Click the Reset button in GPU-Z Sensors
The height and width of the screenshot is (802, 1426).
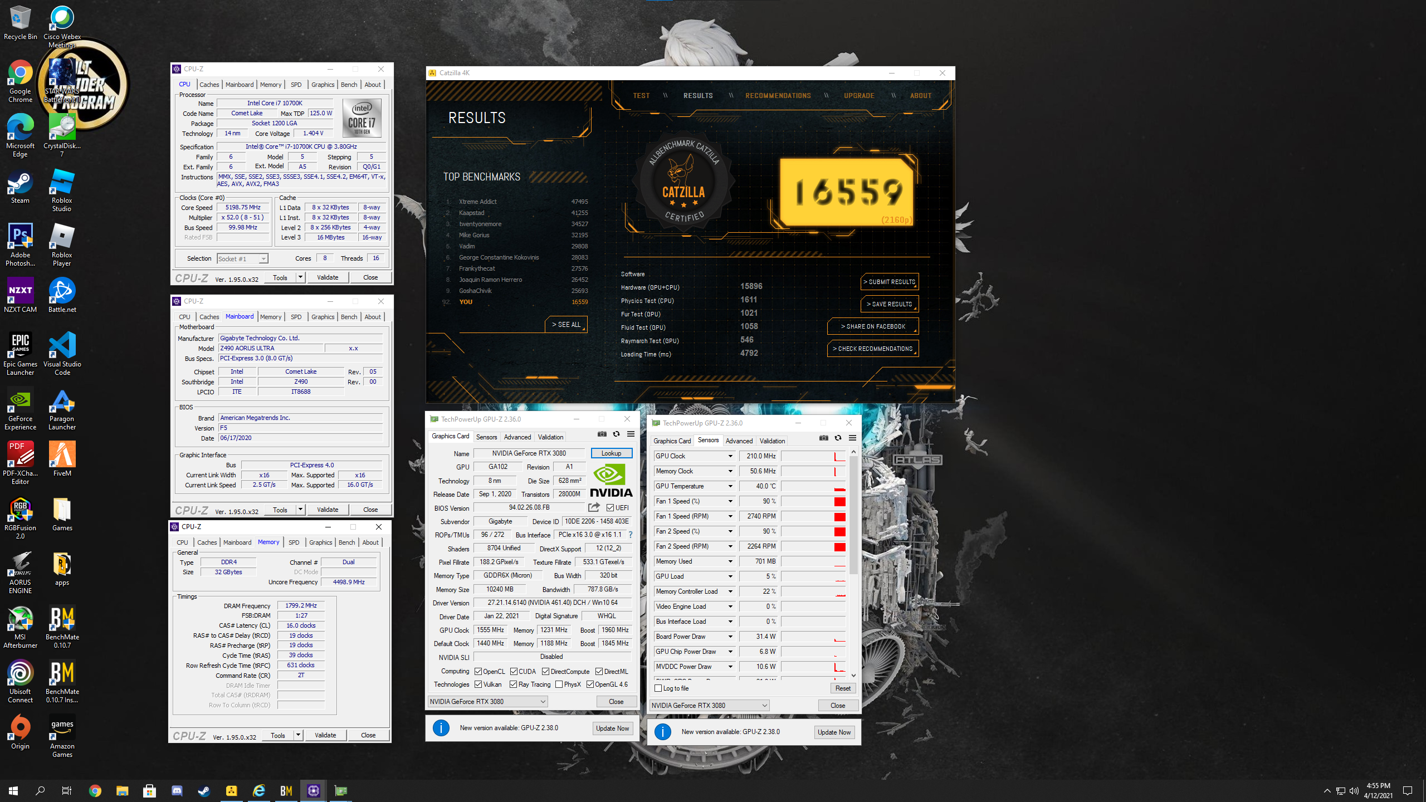(843, 688)
